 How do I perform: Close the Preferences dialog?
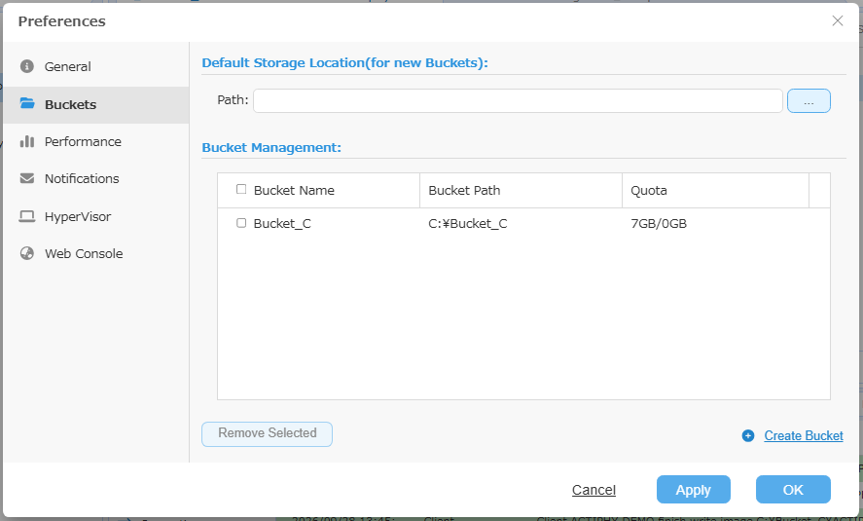(x=838, y=20)
